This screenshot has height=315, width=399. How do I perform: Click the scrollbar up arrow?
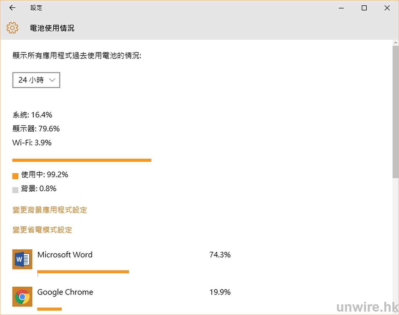[396, 43]
